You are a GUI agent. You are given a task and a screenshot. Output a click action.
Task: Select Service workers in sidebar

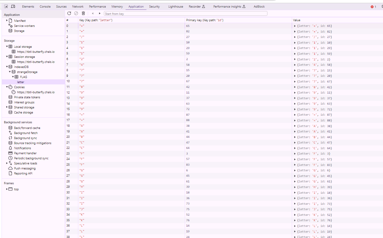point(24,26)
